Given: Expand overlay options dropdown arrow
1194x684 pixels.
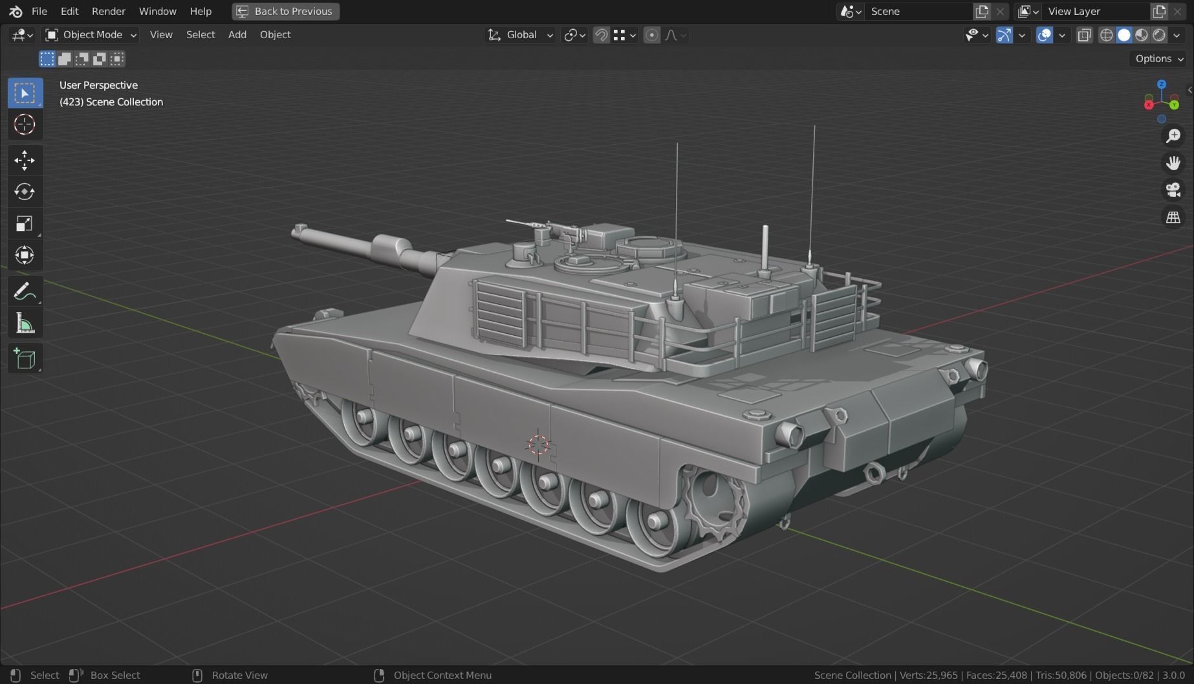Looking at the screenshot, I should pos(1062,35).
